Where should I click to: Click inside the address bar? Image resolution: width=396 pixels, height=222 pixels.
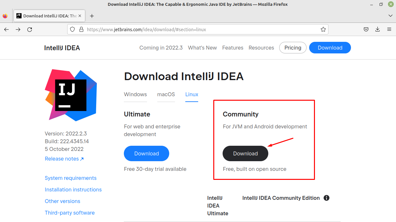(x=193, y=29)
